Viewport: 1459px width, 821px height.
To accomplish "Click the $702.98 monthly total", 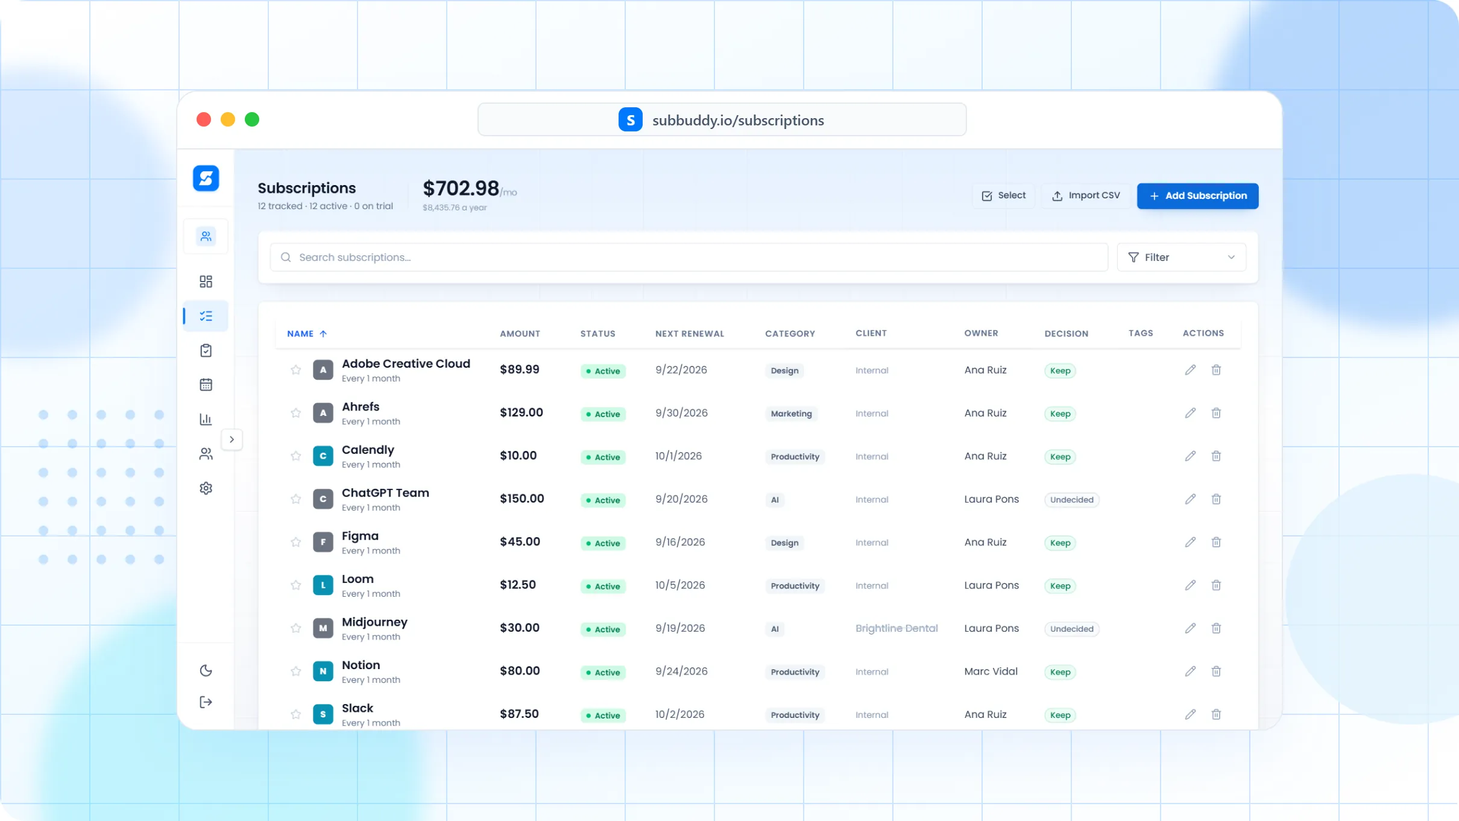I will [461, 188].
